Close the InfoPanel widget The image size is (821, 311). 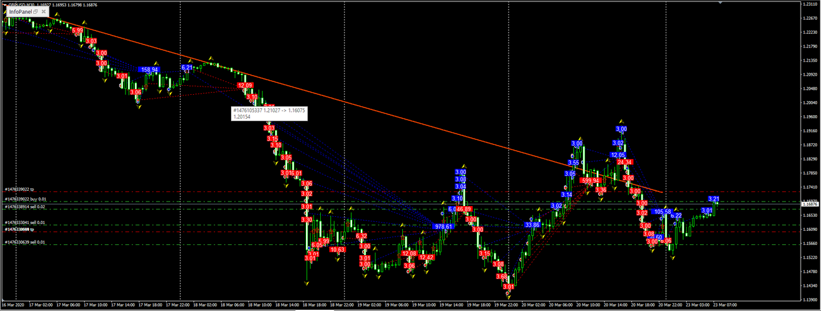(43, 12)
